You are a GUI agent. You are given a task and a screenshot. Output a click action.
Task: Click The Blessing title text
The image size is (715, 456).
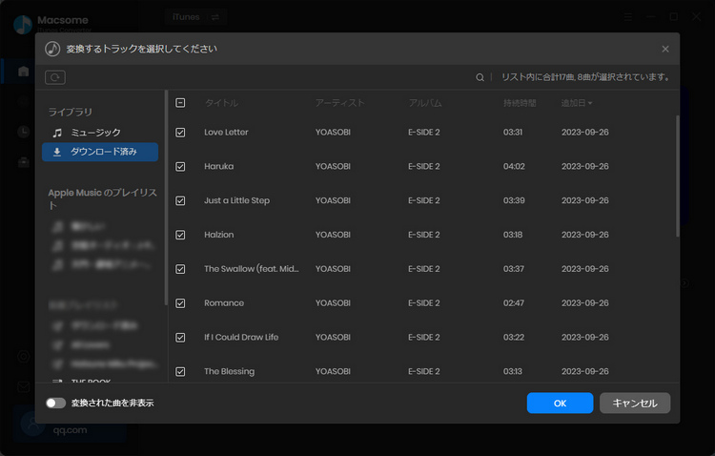coord(230,371)
